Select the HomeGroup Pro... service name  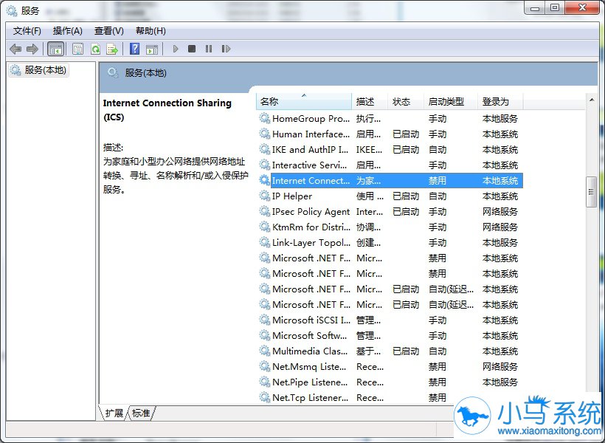[311, 119]
